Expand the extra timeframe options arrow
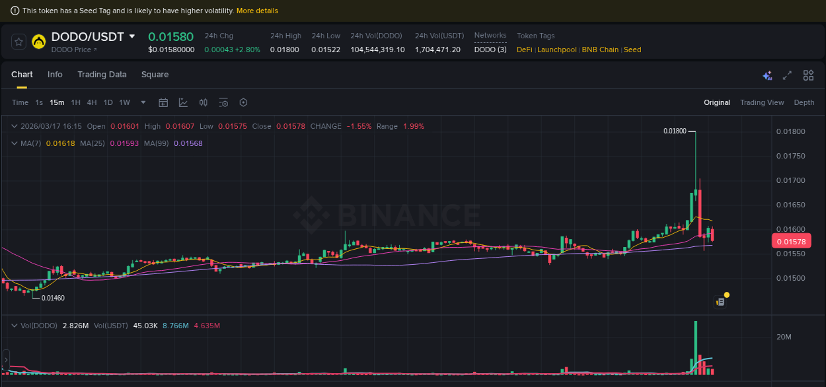Viewport: 826px width, 387px height. [x=143, y=102]
